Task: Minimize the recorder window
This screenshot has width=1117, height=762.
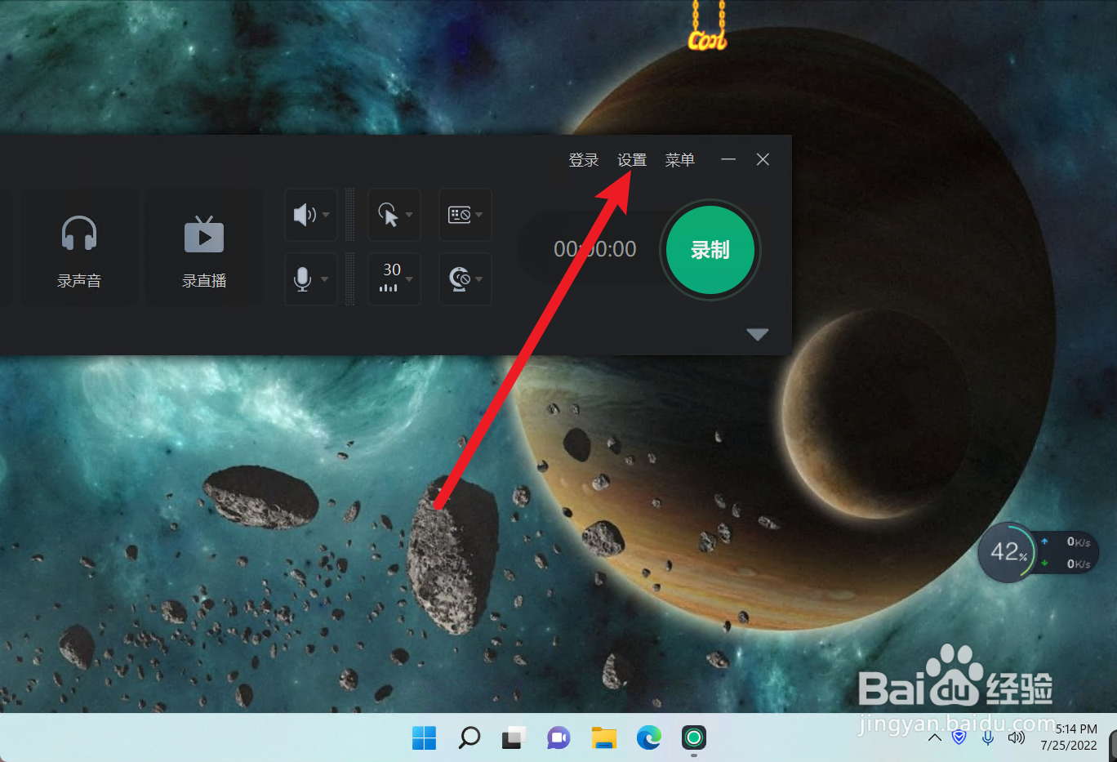Action: click(x=728, y=159)
